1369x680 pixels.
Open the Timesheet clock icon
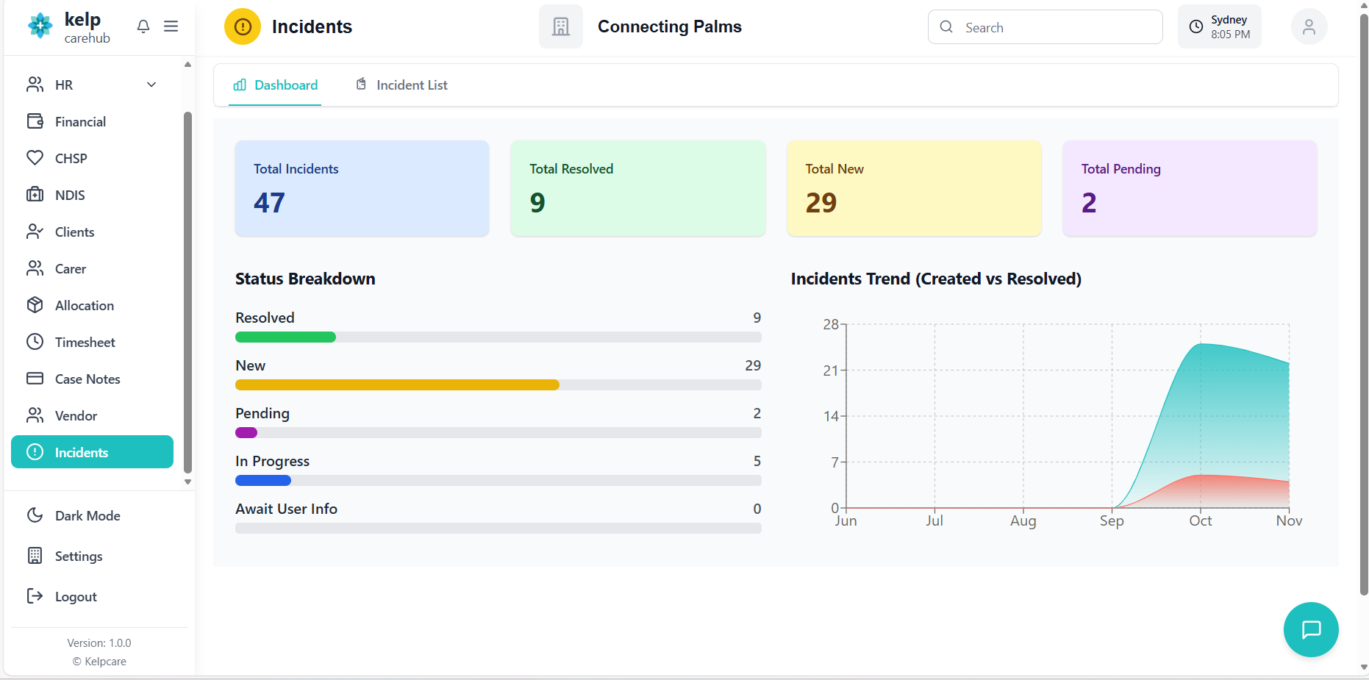click(35, 342)
